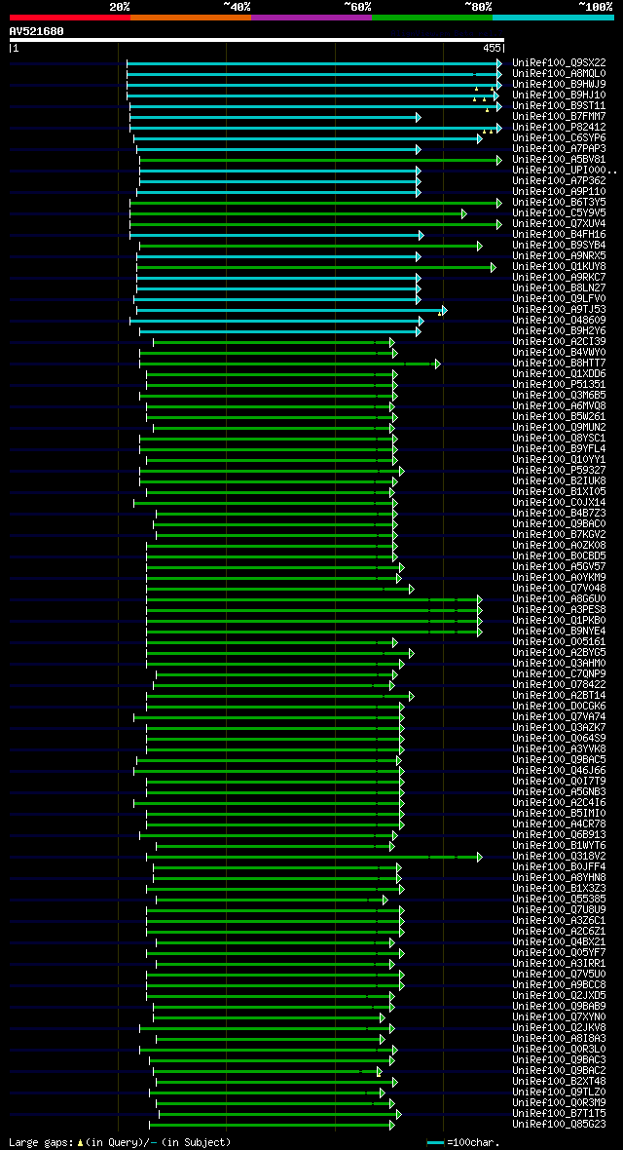This screenshot has height=1150, width=623.
Task: Click arrowhead ending UniRef100_Q1KUY8 alignment
Action: click(x=494, y=267)
